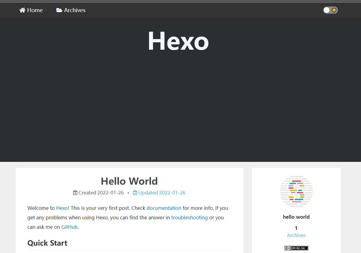Open the Home menu item
The height and width of the screenshot is (253, 361).
pos(31,10)
